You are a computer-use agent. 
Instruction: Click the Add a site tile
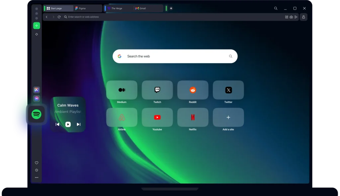pyautogui.click(x=228, y=117)
